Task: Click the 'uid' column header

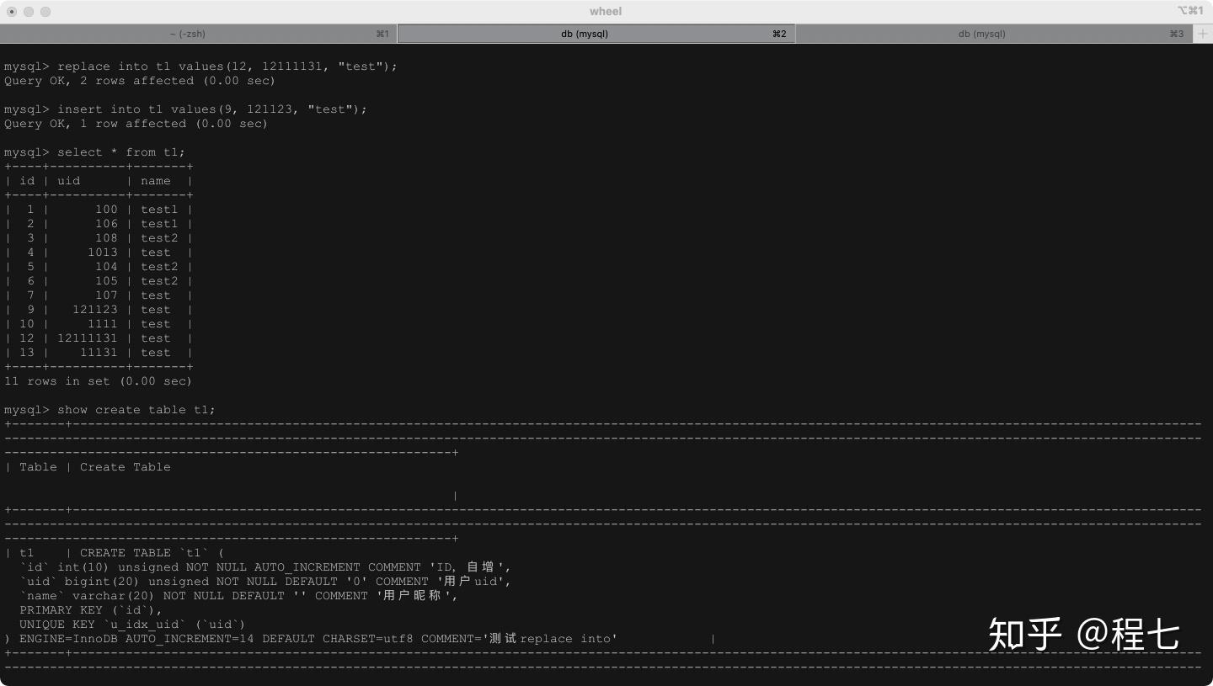Action: 68,181
